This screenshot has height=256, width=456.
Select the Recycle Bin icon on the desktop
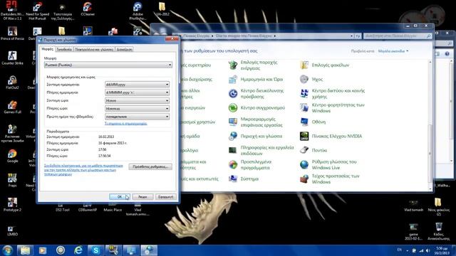pyautogui.click(x=439, y=231)
